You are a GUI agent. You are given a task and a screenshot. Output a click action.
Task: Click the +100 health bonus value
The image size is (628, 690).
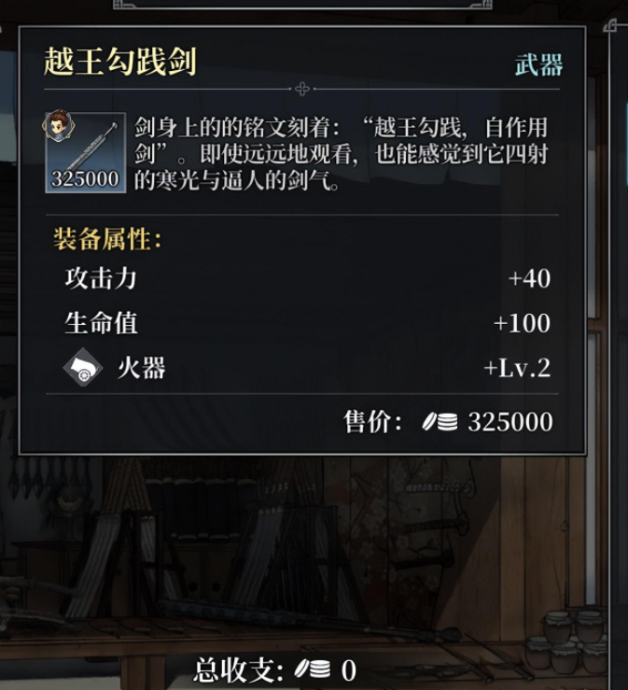click(522, 322)
